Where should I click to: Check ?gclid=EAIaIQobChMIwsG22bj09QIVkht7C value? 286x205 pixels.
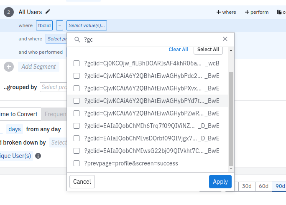tap(77, 151)
